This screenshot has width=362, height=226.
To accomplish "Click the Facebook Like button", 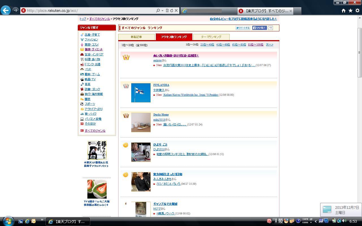I will [x=259, y=28].
